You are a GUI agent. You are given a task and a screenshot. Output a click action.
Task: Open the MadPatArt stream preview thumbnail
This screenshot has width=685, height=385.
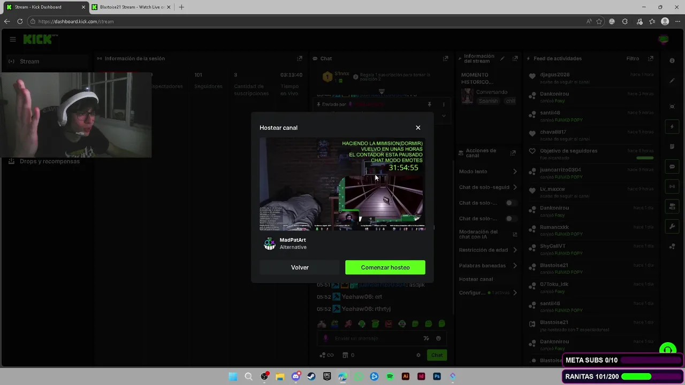pyautogui.click(x=342, y=184)
